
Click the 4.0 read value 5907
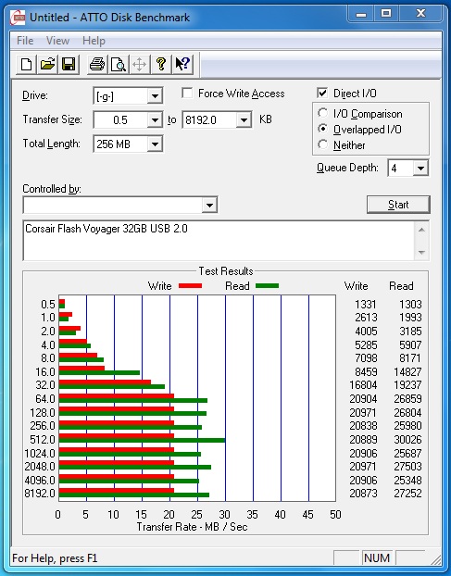tap(410, 344)
